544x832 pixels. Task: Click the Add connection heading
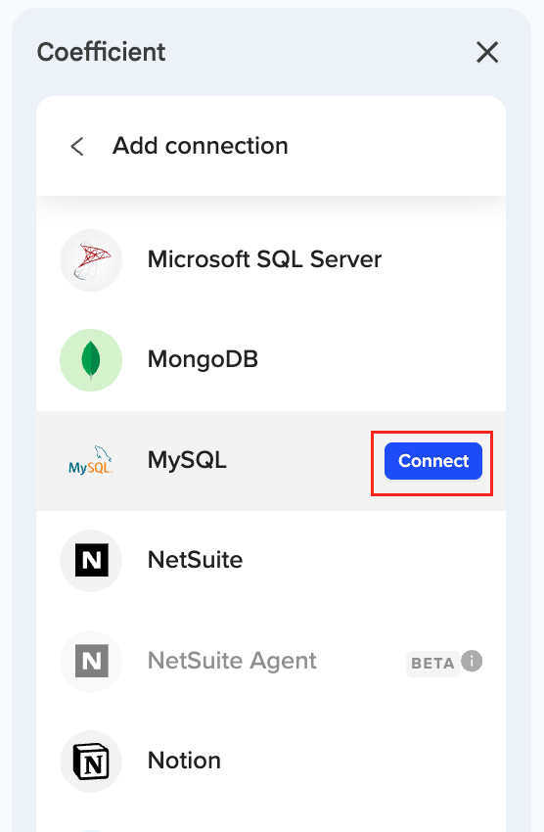[201, 146]
